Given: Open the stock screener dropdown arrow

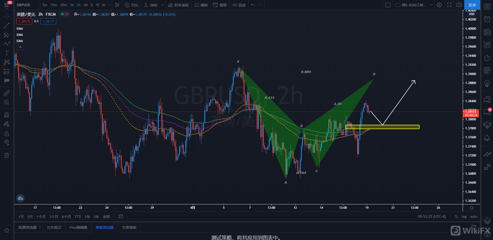Looking at the screenshot, I should (40, 227).
